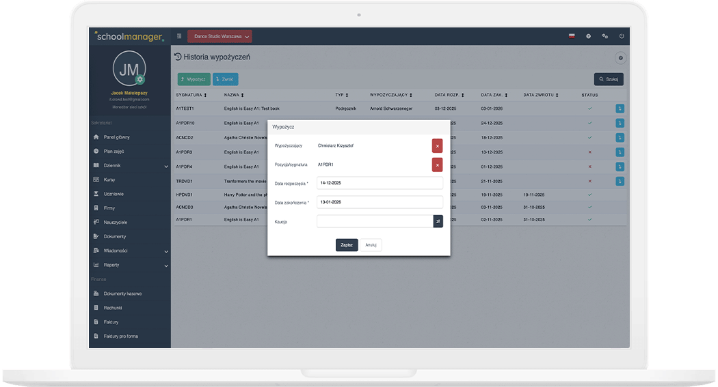This screenshot has height=387, width=718.
Task: Click the gear badge on the JM avatar
Action: point(140,80)
